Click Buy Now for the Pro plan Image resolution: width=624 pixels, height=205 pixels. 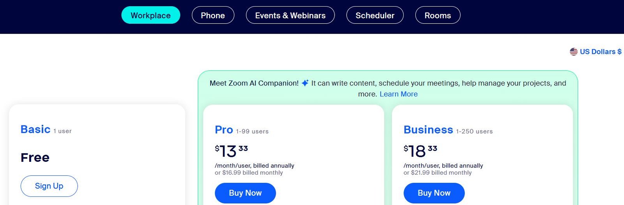[x=245, y=193]
